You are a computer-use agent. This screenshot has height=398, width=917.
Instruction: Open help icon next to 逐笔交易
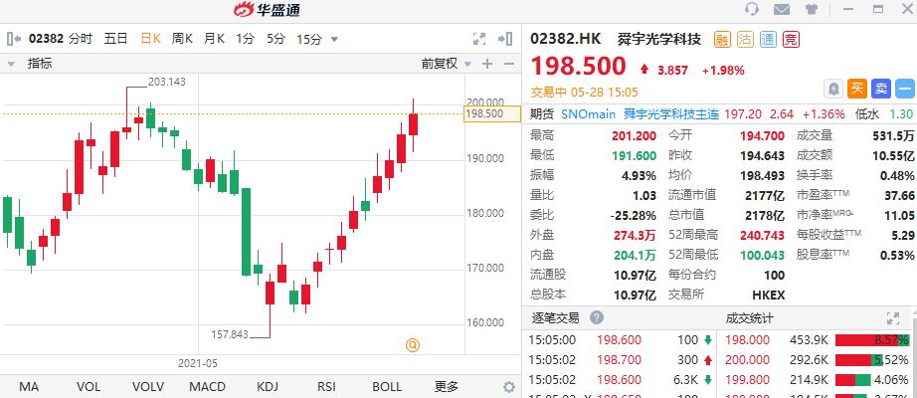click(596, 317)
